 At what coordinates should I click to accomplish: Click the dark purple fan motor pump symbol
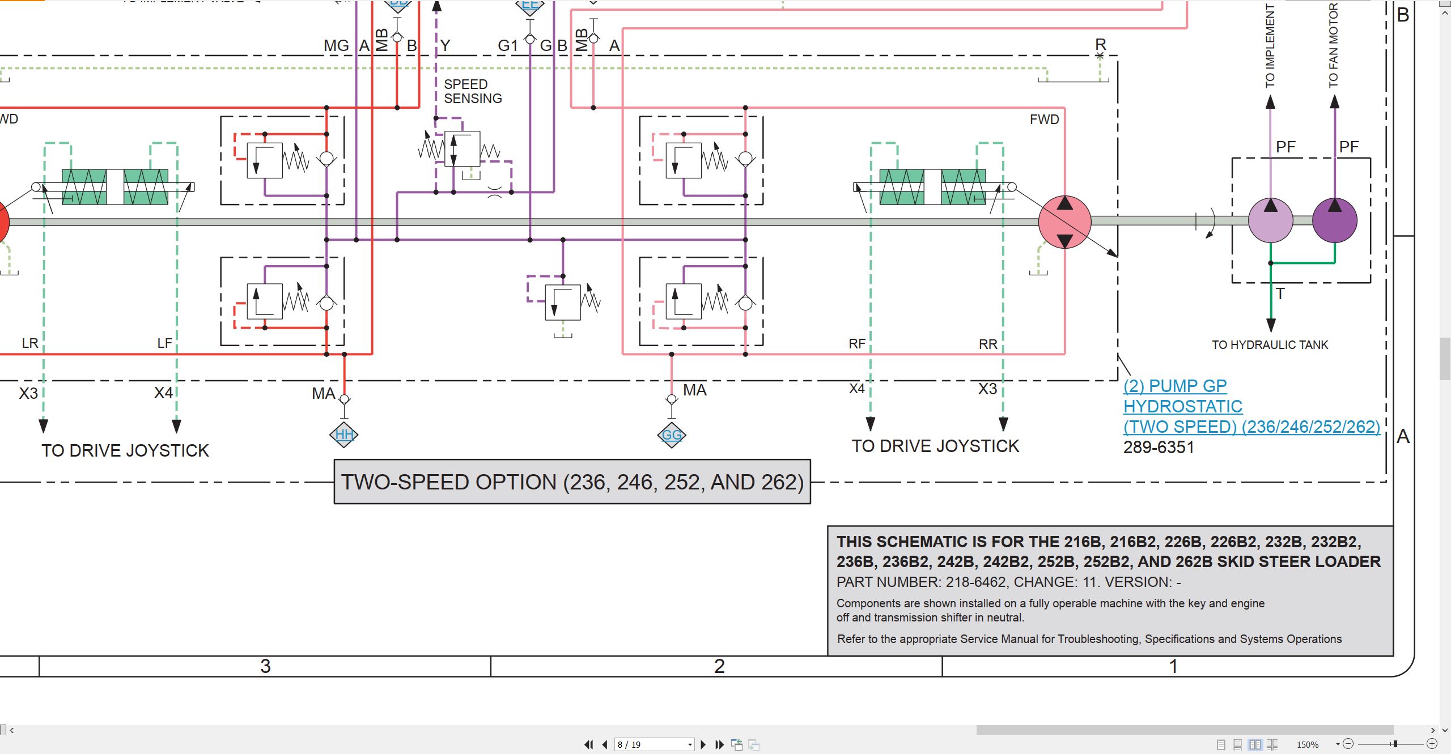tap(1335, 220)
